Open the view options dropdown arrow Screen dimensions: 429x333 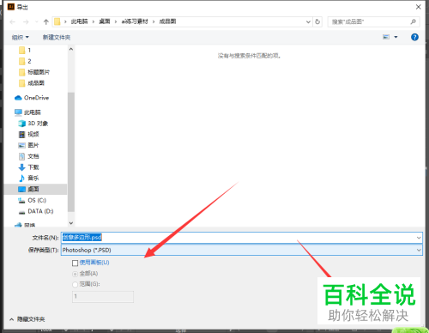pyautogui.click(x=396, y=37)
